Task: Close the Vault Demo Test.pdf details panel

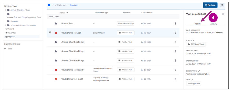Action: click(223, 14)
